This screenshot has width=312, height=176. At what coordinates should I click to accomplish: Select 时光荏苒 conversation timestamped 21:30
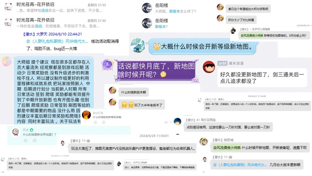click(55, 23)
